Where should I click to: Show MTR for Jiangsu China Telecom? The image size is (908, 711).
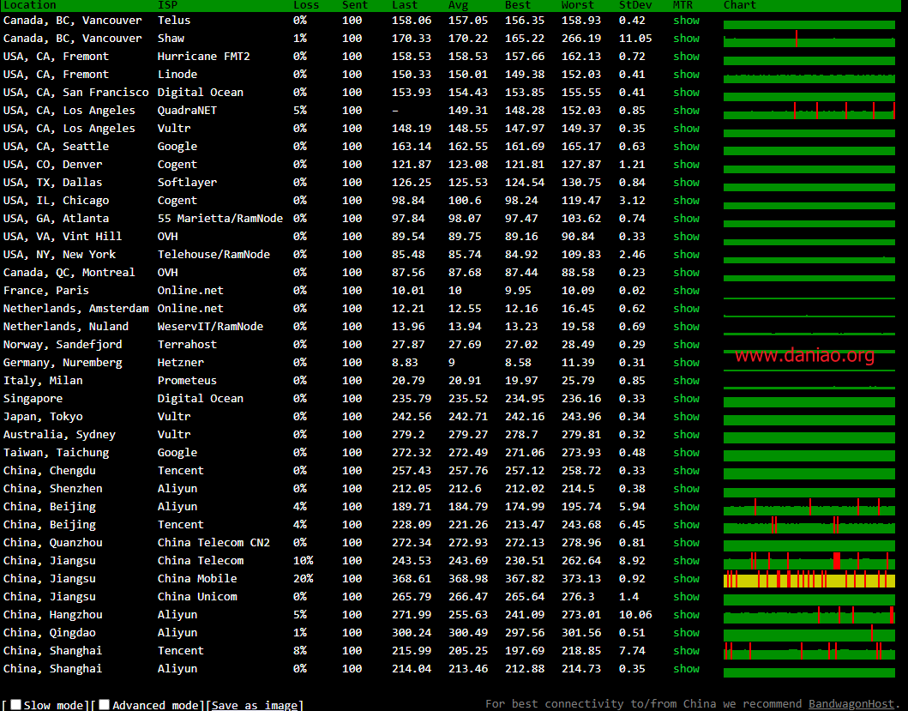click(x=686, y=560)
